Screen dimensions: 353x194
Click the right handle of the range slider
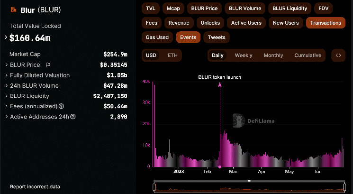point(344,187)
